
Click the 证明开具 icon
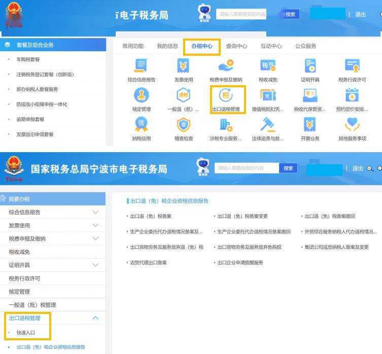tap(310, 66)
